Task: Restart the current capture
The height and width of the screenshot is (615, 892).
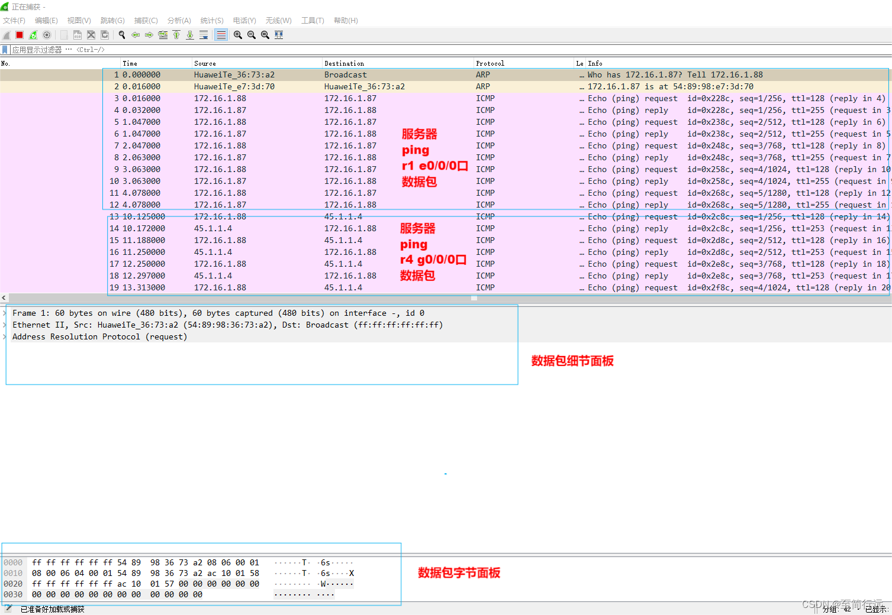Action: point(33,35)
